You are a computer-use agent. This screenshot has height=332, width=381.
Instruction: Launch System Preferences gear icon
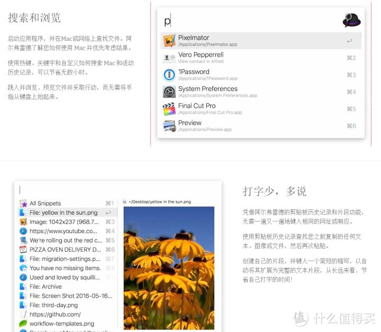[169, 91]
